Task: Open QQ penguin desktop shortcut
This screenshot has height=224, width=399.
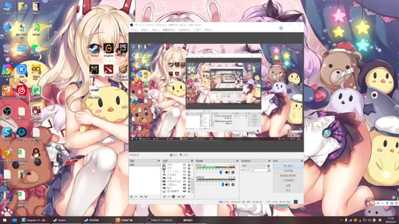Action: [x=36, y=154]
